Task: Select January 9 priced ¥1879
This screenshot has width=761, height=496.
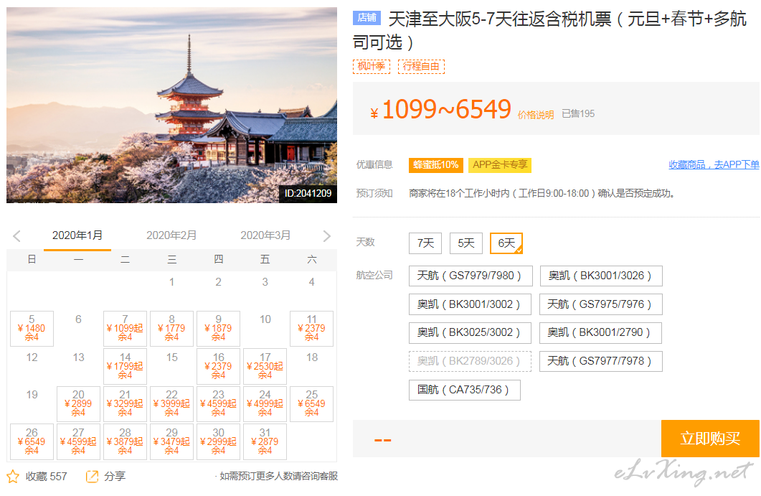Action: [218, 329]
